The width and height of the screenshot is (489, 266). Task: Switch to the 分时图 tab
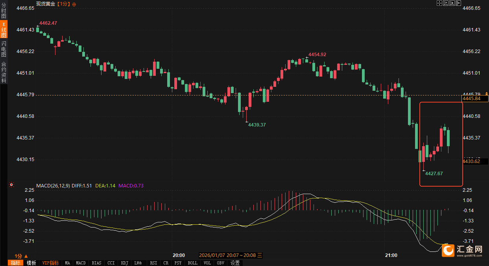click(4, 11)
